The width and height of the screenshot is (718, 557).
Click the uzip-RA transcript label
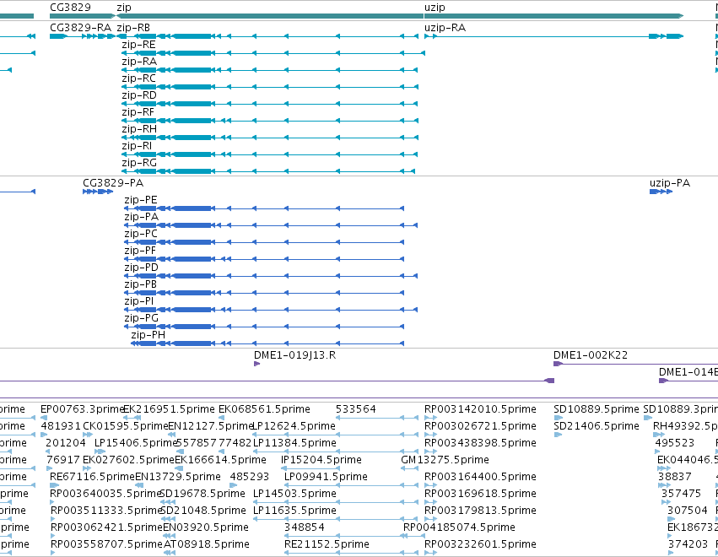pyautogui.click(x=445, y=28)
